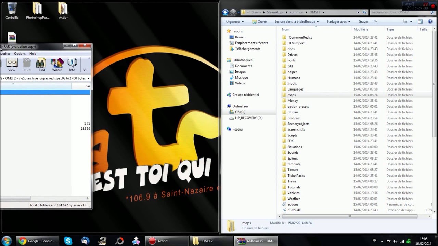Select Groupe résidentiel in navigation pane

click(245, 95)
